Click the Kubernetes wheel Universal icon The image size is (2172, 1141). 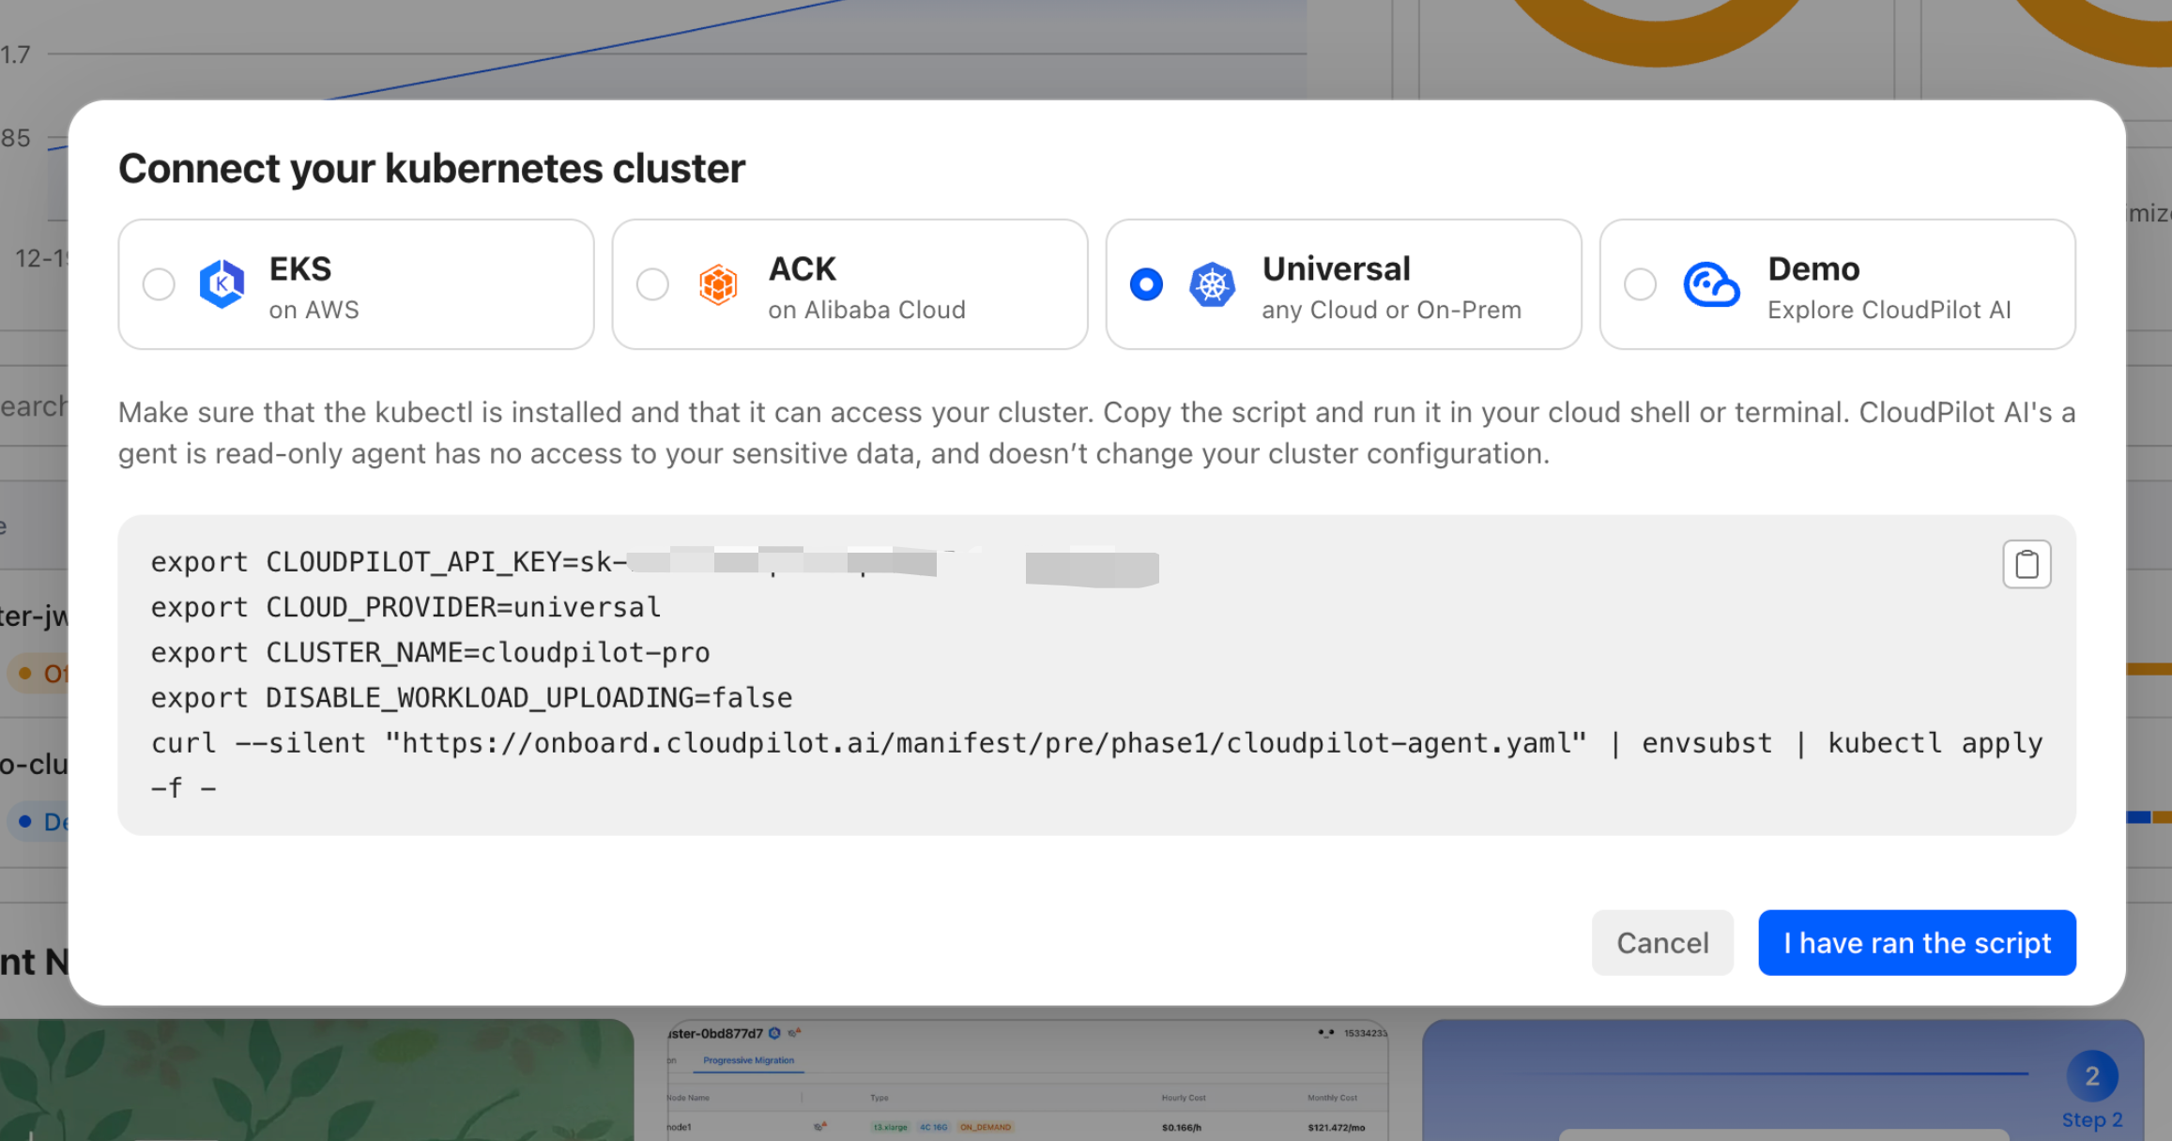(1212, 283)
